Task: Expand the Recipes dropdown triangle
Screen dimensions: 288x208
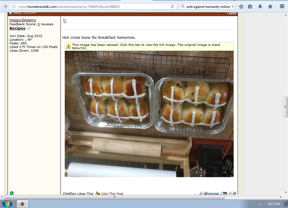Action: click(x=28, y=28)
